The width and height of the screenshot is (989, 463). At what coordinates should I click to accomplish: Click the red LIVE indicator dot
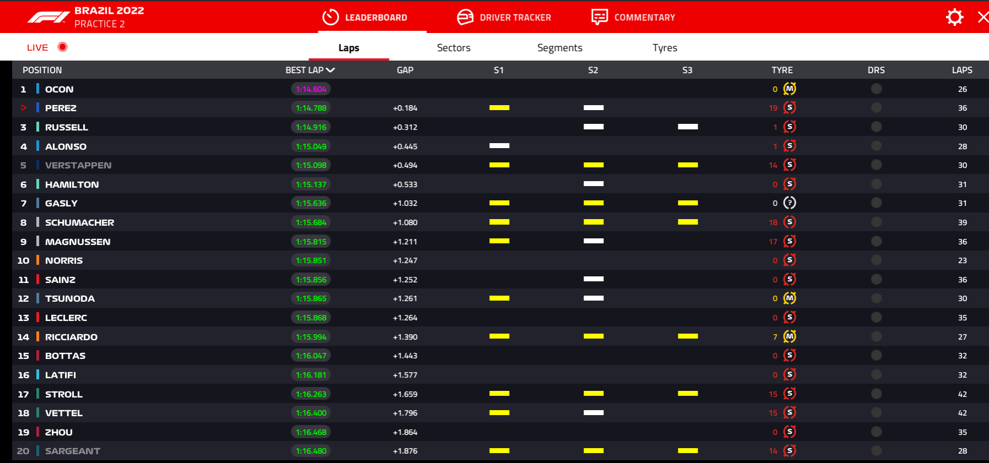62,47
